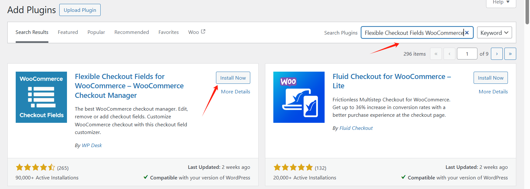Click the current page number field

pyautogui.click(x=467, y=54)
